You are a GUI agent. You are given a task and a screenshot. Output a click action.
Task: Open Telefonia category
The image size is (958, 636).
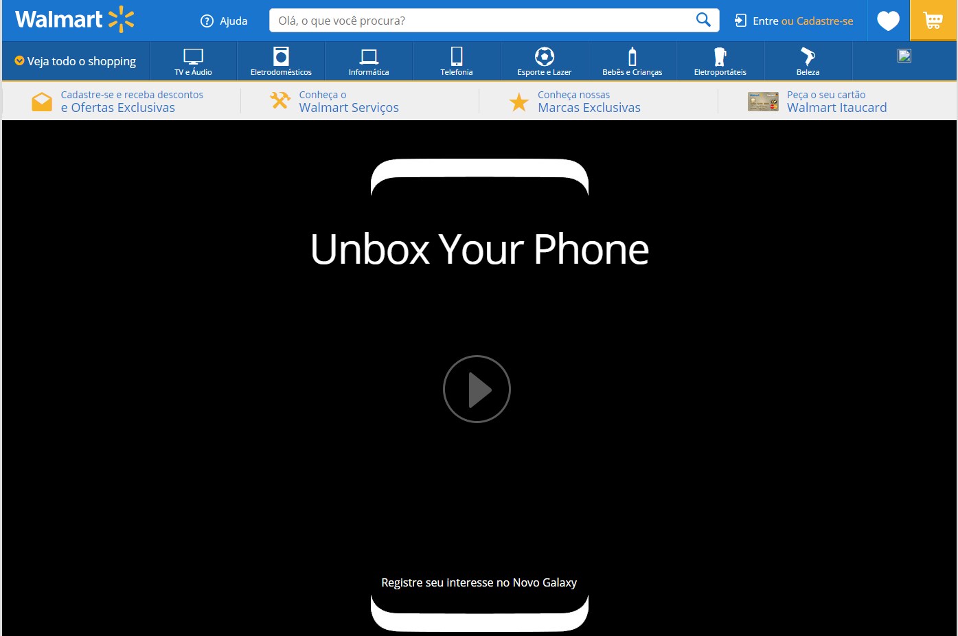click(x=457, y=61)
